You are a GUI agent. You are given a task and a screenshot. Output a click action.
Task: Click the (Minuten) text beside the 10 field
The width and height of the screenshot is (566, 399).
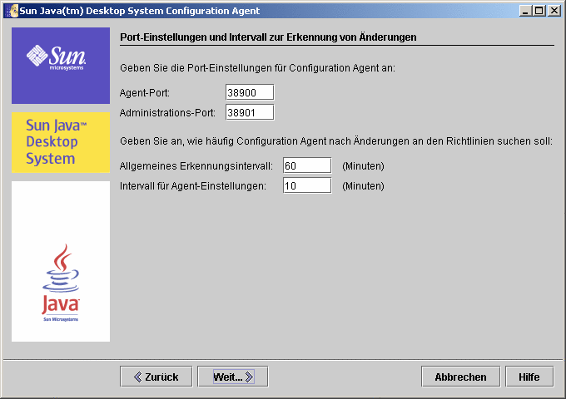[363, 186]
